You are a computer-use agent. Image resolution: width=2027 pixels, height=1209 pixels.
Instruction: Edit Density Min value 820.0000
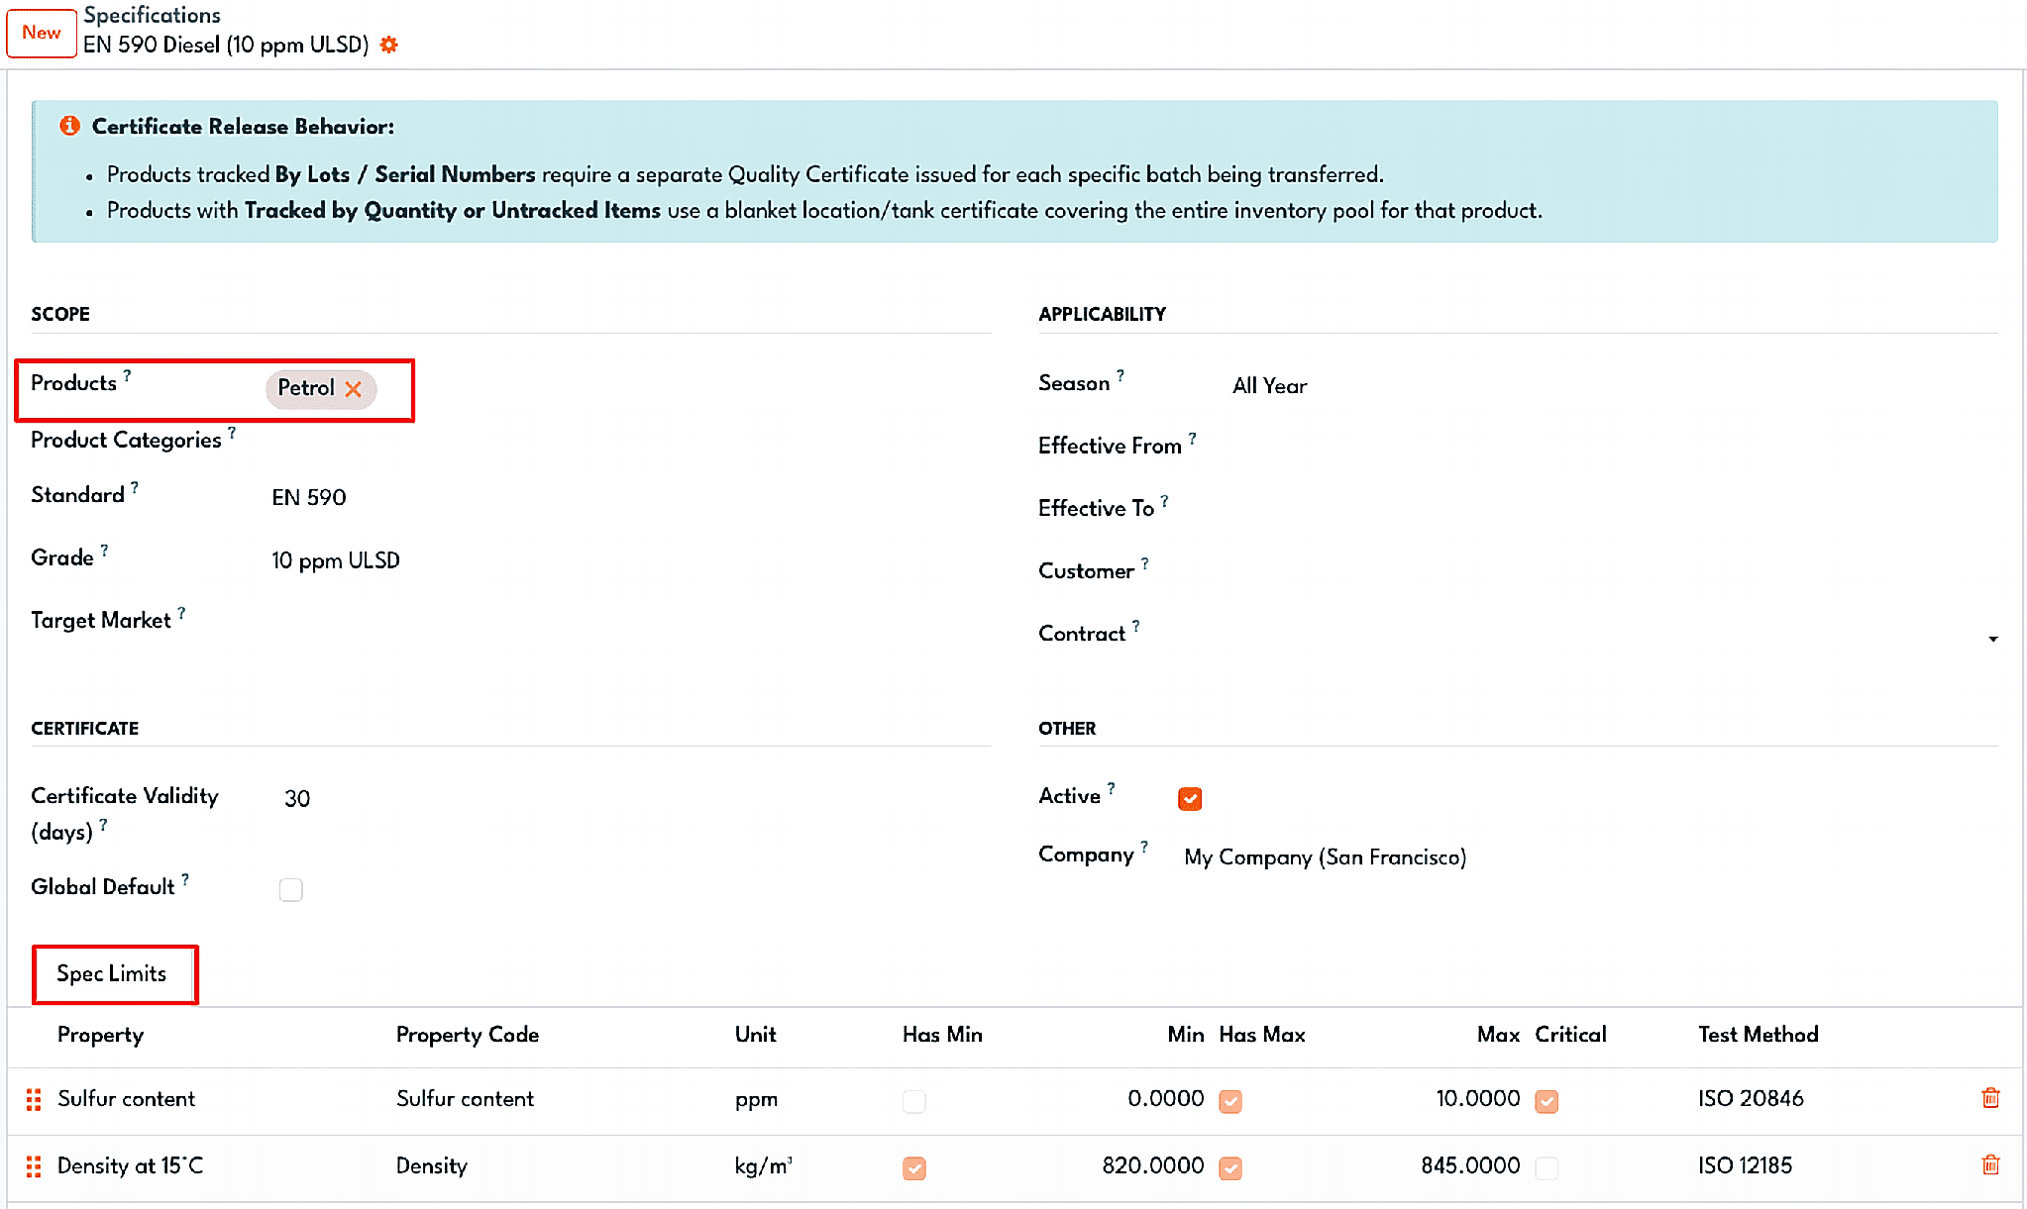point(1153,1165)
